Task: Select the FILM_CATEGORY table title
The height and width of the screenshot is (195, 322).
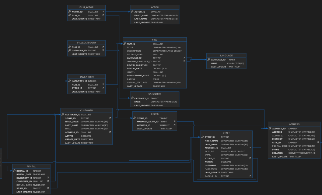Action: [86, 43]
